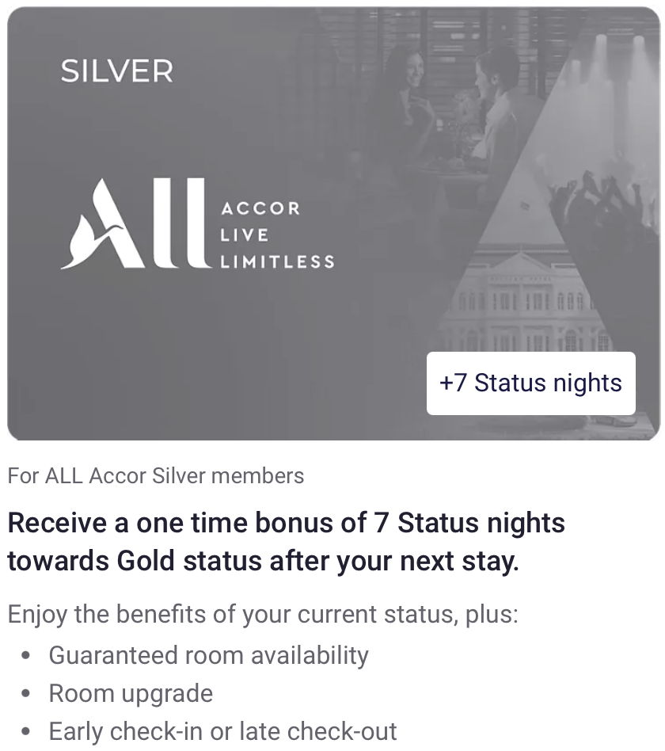This screenshot has width=665, height=751.
Task: Select the Guaranteed room availability benefit
Action: point(209,655)
